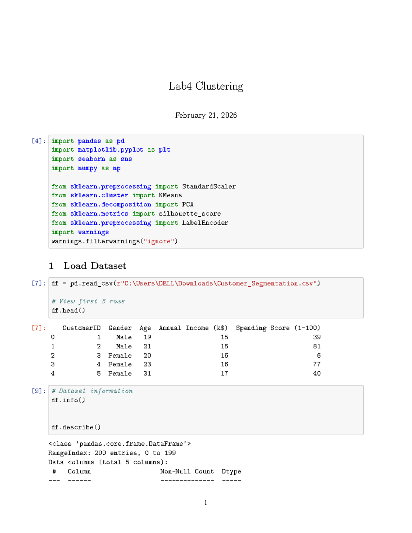Click the 'df.describe()' line
Image resolution: width=412 pixels, height=533 pixels.
point(76,427)
